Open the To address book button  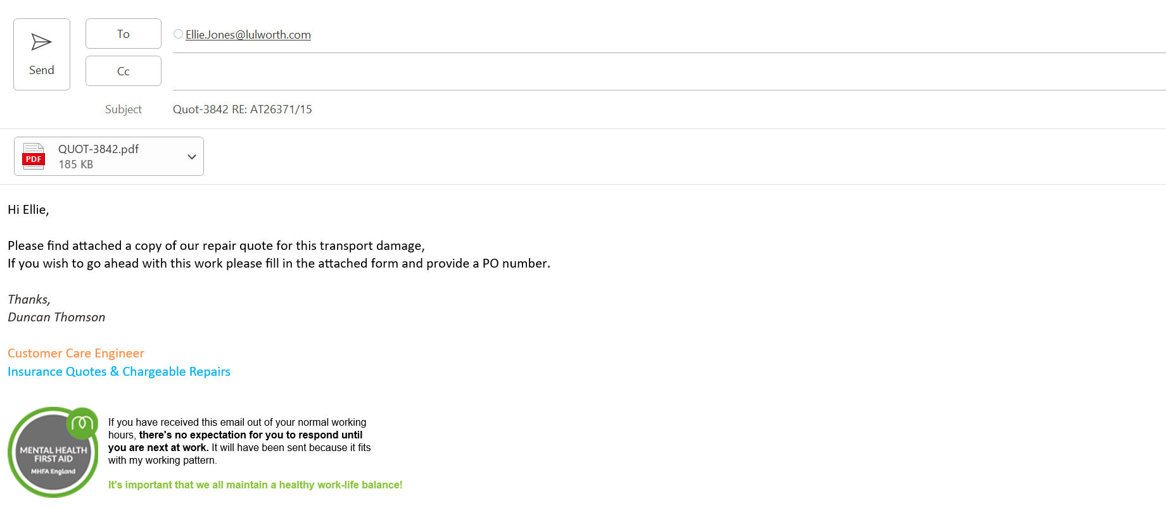click(124, 34)
